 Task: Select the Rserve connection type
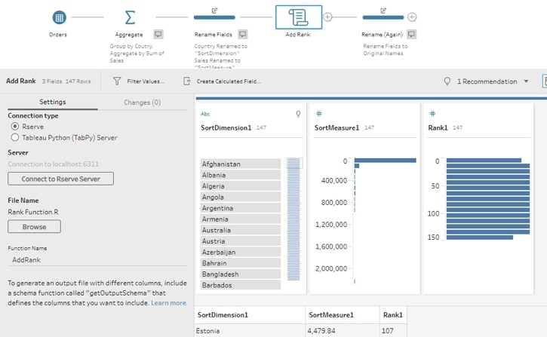(x=14, y=126)
